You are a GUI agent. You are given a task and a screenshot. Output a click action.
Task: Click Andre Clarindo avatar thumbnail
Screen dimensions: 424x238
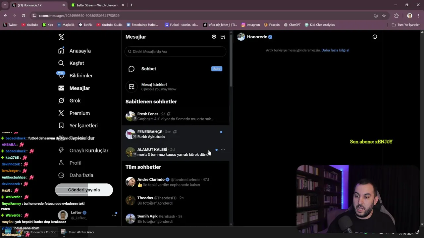pyautogui.click(x=131, y=182)
